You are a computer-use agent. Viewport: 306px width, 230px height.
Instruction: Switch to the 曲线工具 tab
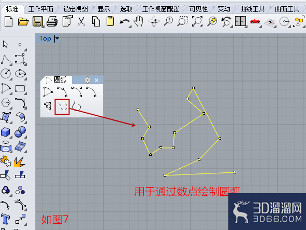click(252, 9)
